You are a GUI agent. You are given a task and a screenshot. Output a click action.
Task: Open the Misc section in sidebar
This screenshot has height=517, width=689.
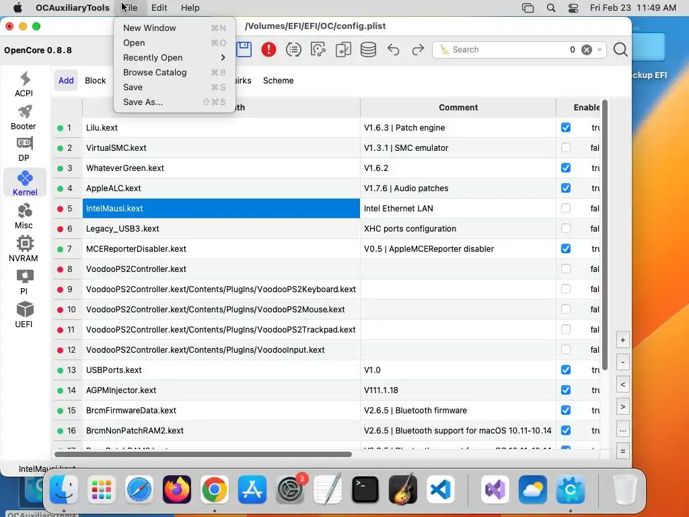tap(24, 216)
